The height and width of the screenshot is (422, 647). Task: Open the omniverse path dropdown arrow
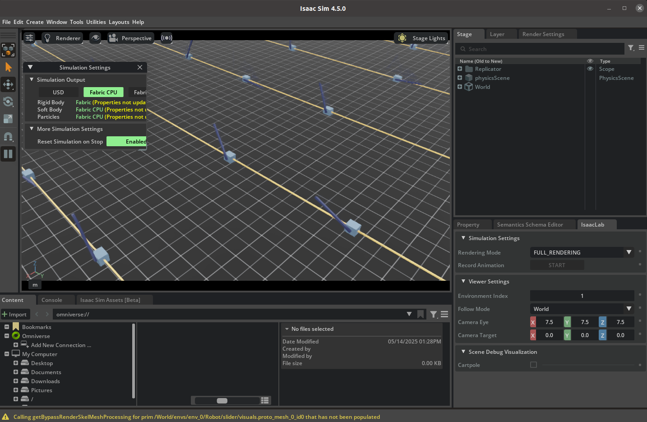tap(409, 314)
